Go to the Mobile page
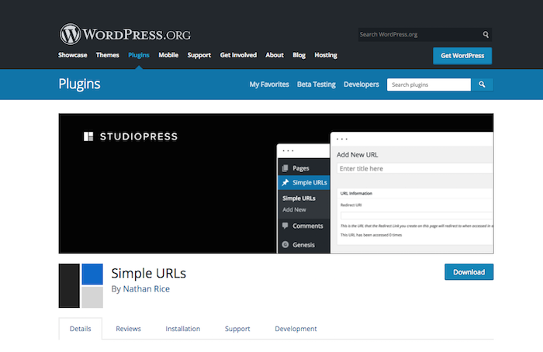 (x=168, y=55)
